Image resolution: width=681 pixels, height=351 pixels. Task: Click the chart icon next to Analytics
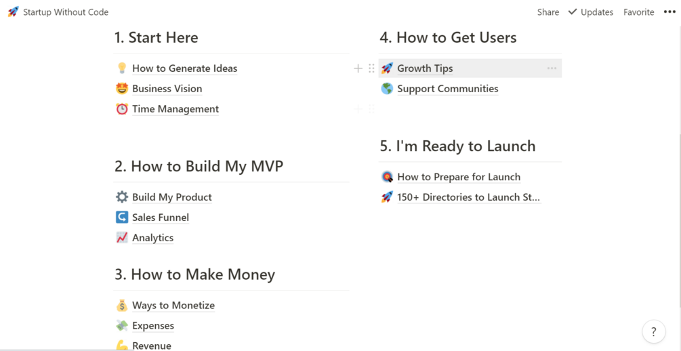point(122,238)
